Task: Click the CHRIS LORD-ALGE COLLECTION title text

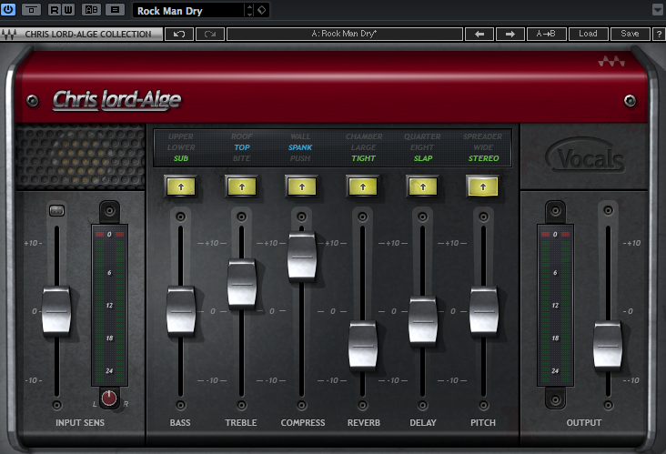Action: 88,34
